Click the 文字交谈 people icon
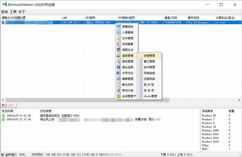The height and width of the screenshot is (157, 242). (x=118, y=73)
